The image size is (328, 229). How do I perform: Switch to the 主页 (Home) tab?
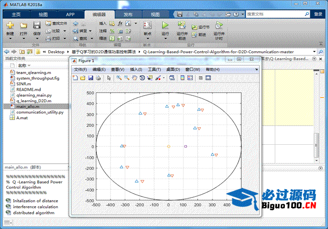[x=17, y=14]
